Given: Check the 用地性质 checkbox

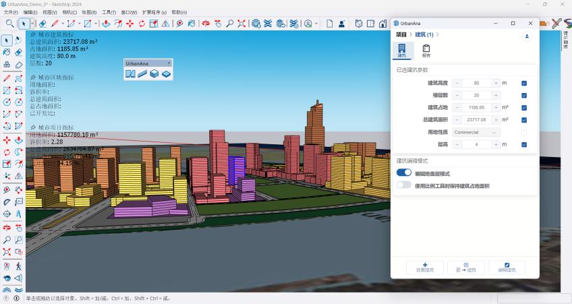Looking at the screenshot, I should (x=524, y=132).
